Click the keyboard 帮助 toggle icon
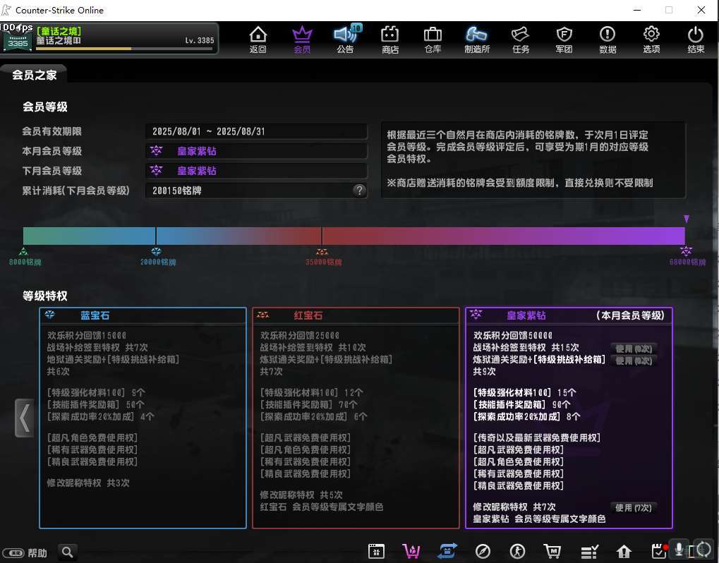Screen dimensions: 719x563 click(13, 553)
